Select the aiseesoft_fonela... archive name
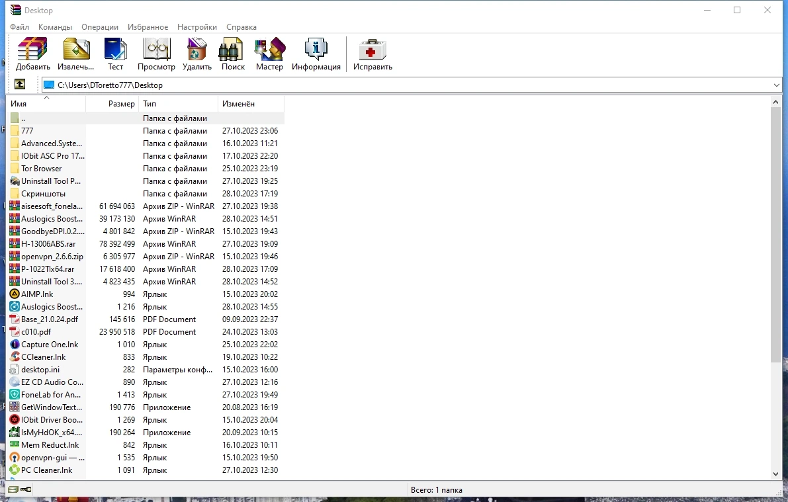Image resolution: width=788 pixels, height=502 pixels. point(52,206)
